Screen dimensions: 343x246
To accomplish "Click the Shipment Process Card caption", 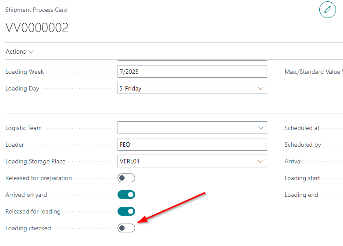I will (36, 10).
